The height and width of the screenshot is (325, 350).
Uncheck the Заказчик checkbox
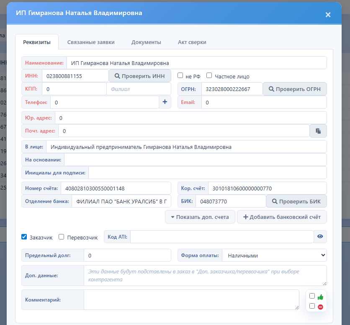[x=24, y=237]
